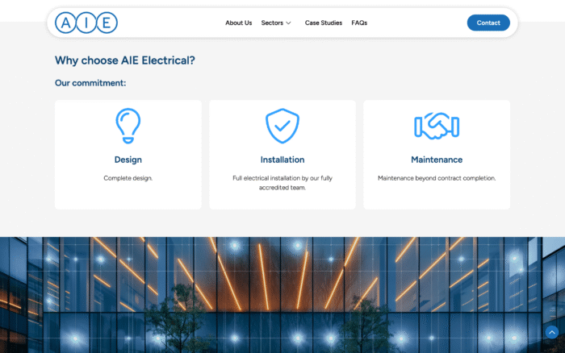This screenshot has width=565, height=353.
Task: Select the Installation card heading
Action: click(x=282, y=160)
